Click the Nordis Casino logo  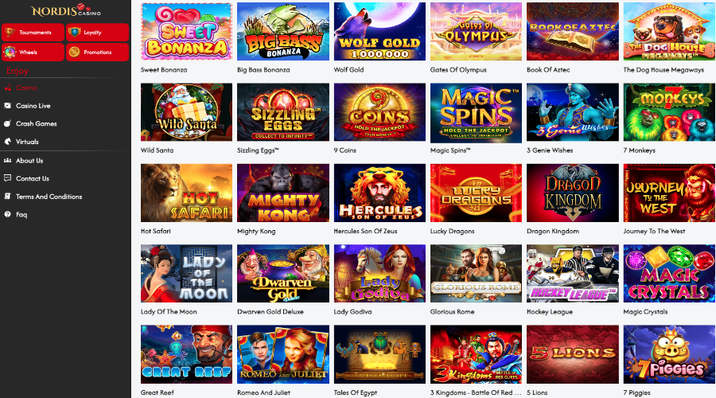65,10
